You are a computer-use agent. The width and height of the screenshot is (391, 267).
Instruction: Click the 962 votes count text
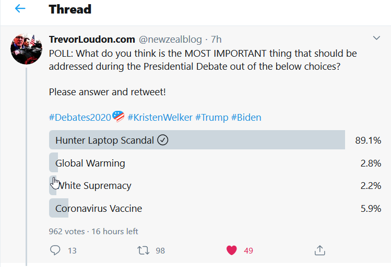pos(66,231)
